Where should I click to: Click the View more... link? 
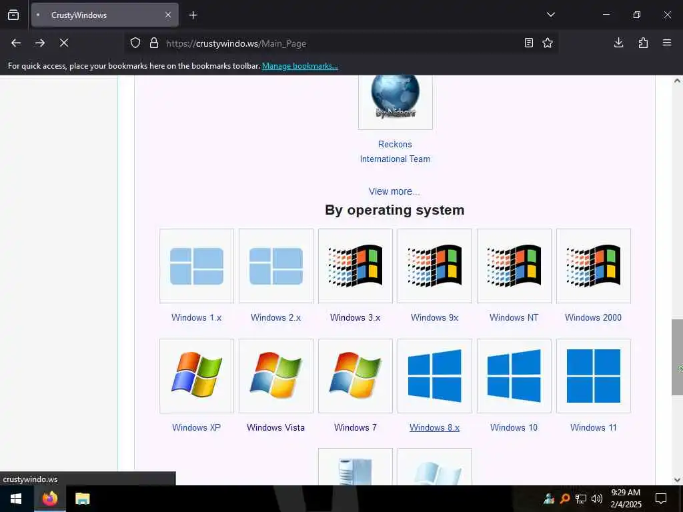point(394,191)
